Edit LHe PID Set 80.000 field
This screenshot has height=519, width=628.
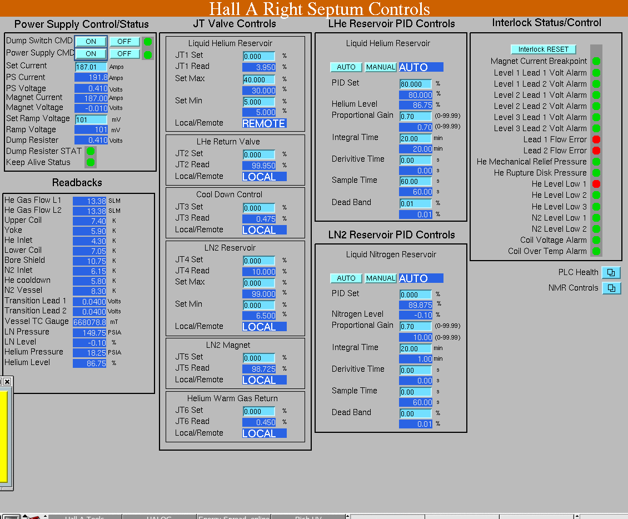tap(416, 84)
